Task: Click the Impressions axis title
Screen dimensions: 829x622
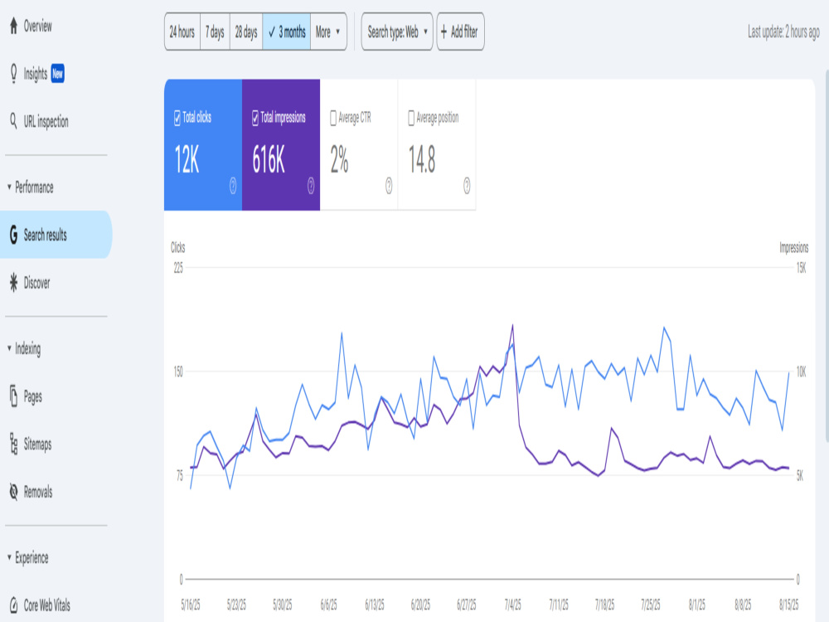Action: coord(793,247)
